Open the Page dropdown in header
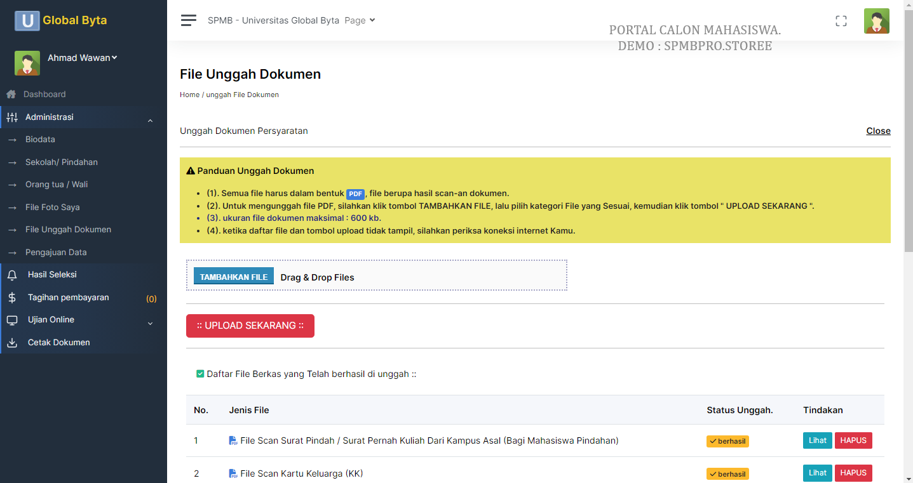This screenshot has width=913, height=483. 360,20
